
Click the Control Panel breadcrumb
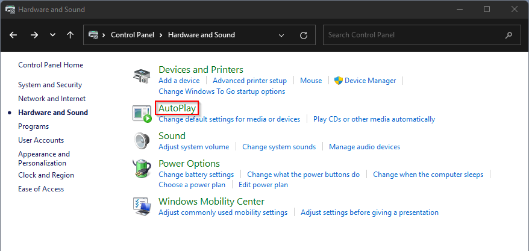pyautogui.click(x=133, y=35)
